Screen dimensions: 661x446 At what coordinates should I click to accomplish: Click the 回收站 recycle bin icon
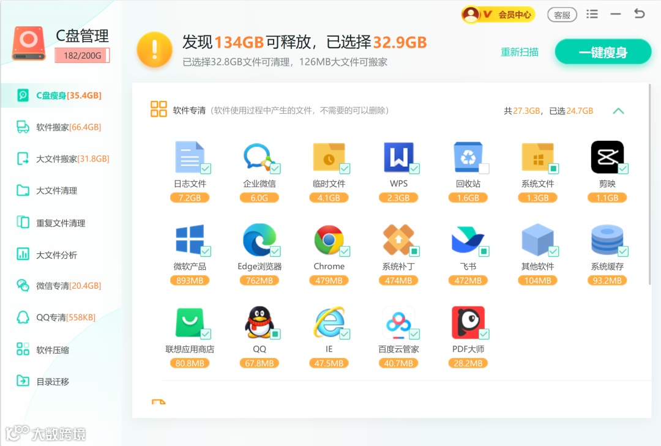[468, 157]
